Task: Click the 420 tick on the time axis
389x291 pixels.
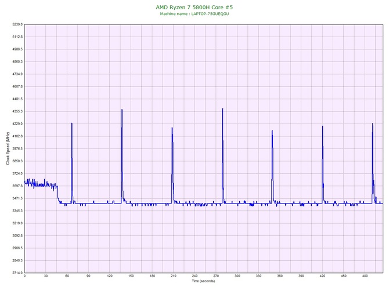Action: tap(322, 276)
